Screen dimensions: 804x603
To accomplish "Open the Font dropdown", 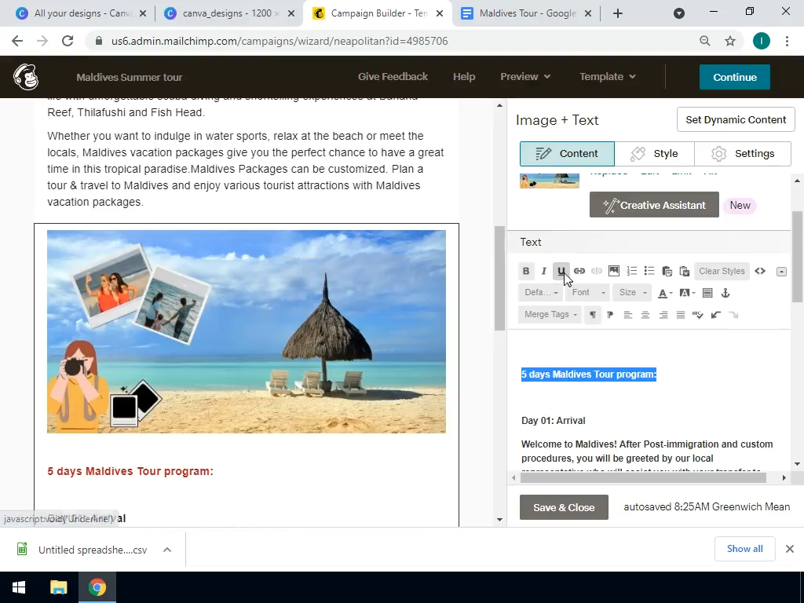I will pyautogui.click(x=588, y=293).
